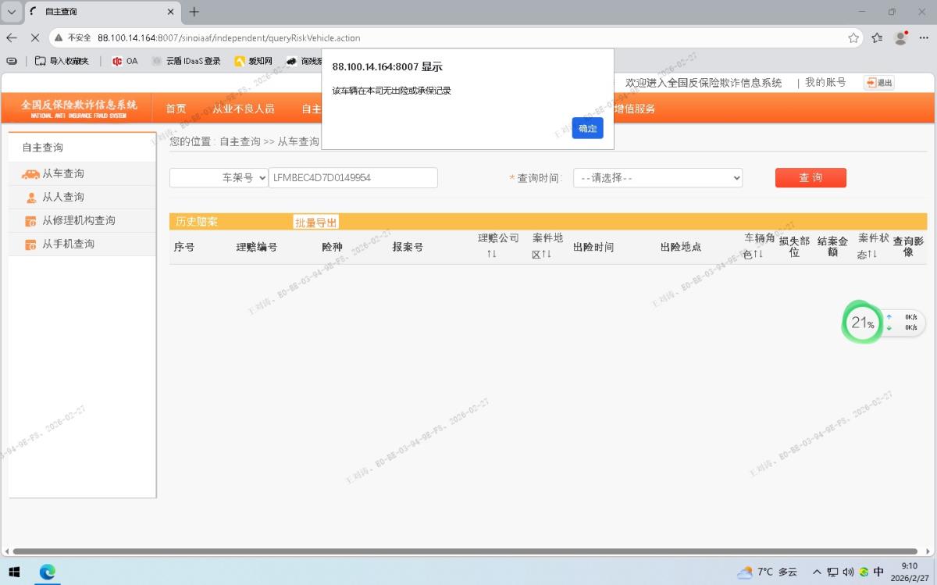This screenshot has width=937, height=585.
Task: Click the 批量导出 batch export button
Action: [x=316, y=223]
